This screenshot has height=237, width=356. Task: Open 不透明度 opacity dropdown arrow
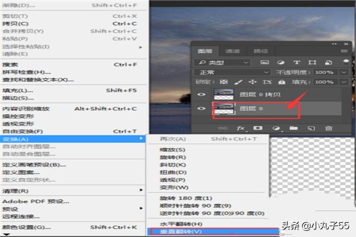344,72
